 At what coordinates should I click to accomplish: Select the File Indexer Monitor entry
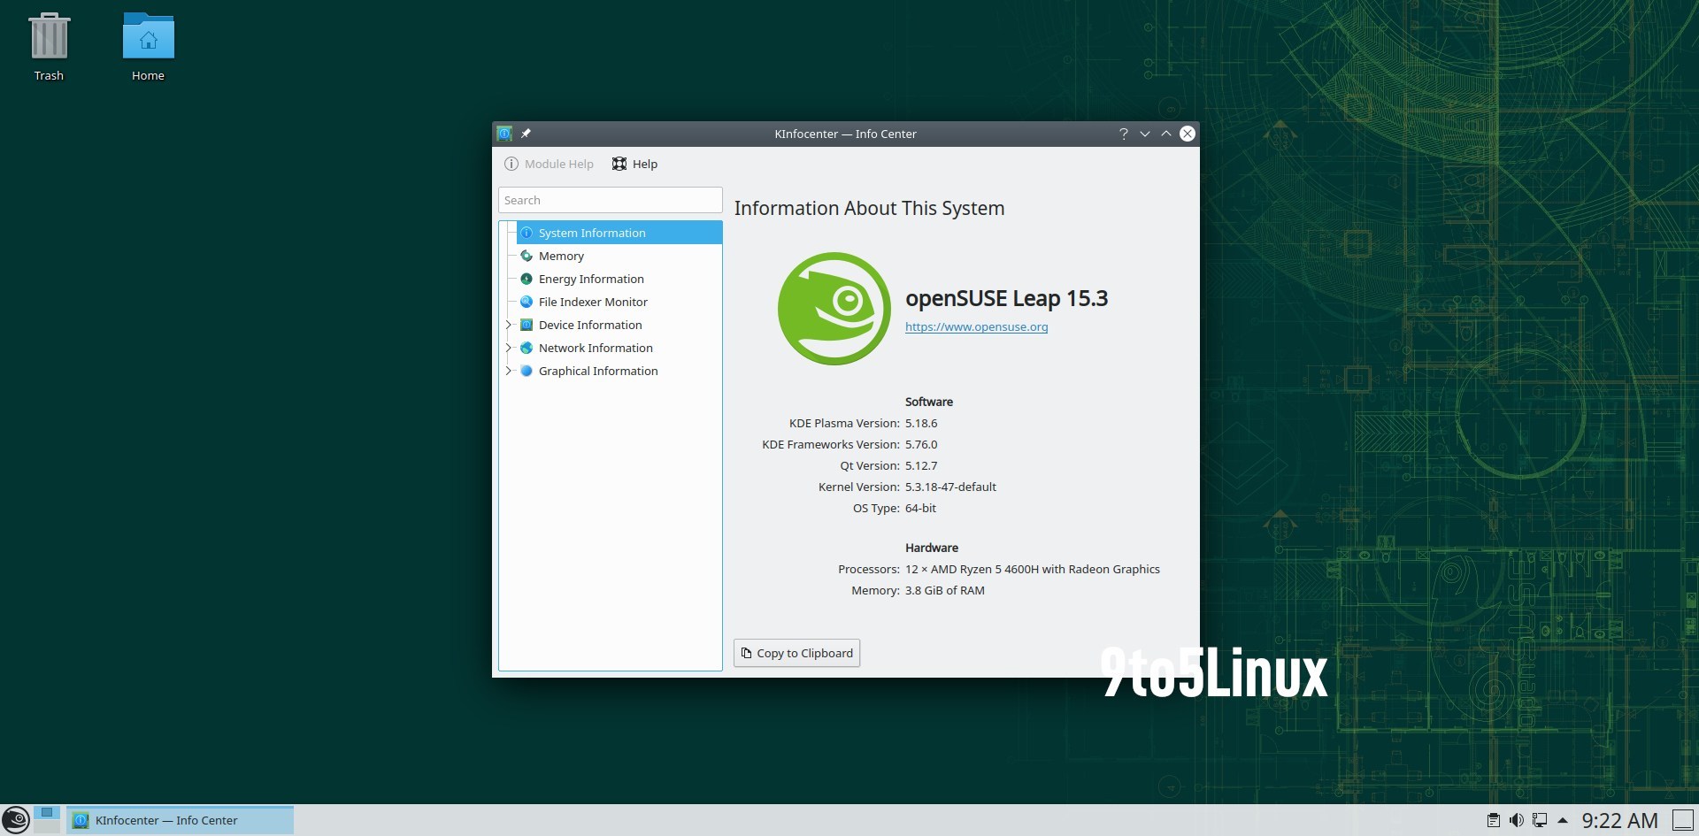(x=593, y=302)
